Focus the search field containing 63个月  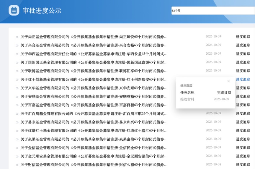(213, 11)
